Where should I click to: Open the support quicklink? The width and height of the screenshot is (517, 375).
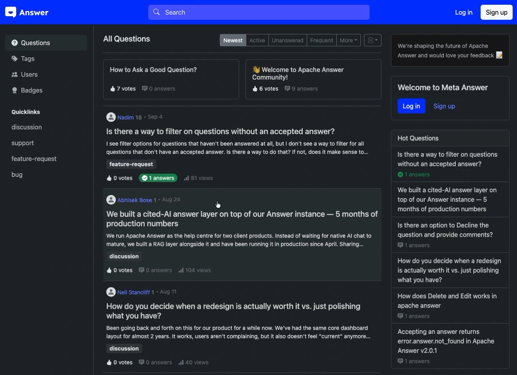coord(22,143)
